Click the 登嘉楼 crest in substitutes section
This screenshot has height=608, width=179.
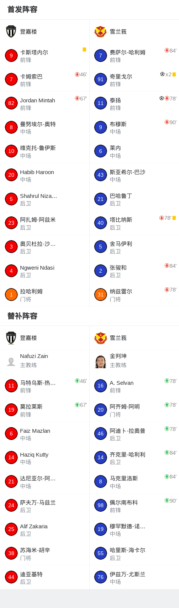[x=11, y=338]
